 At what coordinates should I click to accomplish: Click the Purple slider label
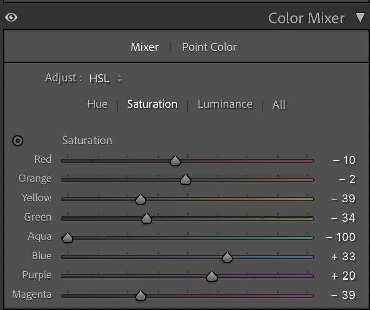[37, 275]
